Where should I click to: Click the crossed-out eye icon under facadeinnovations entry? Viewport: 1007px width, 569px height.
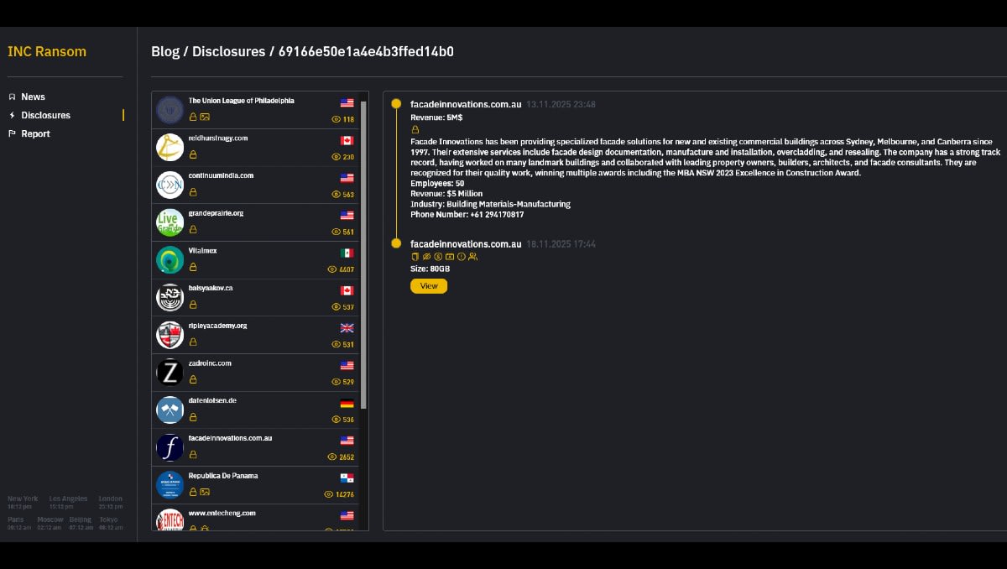(x=425, y=257)
